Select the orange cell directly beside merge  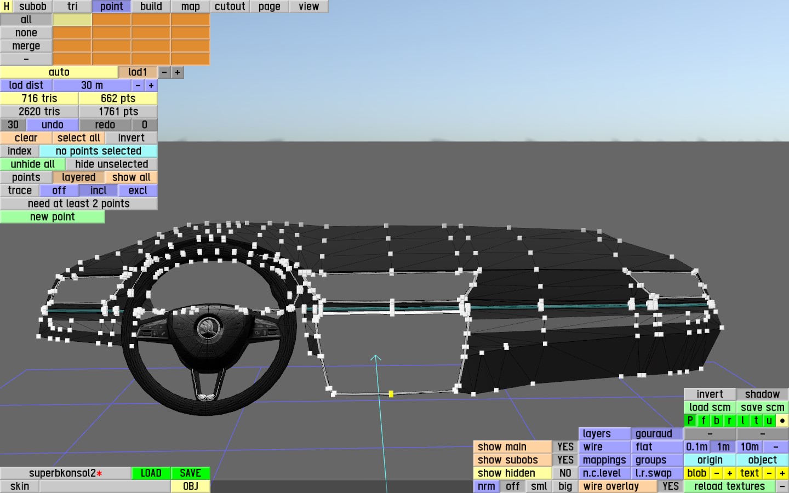point(72,46)
